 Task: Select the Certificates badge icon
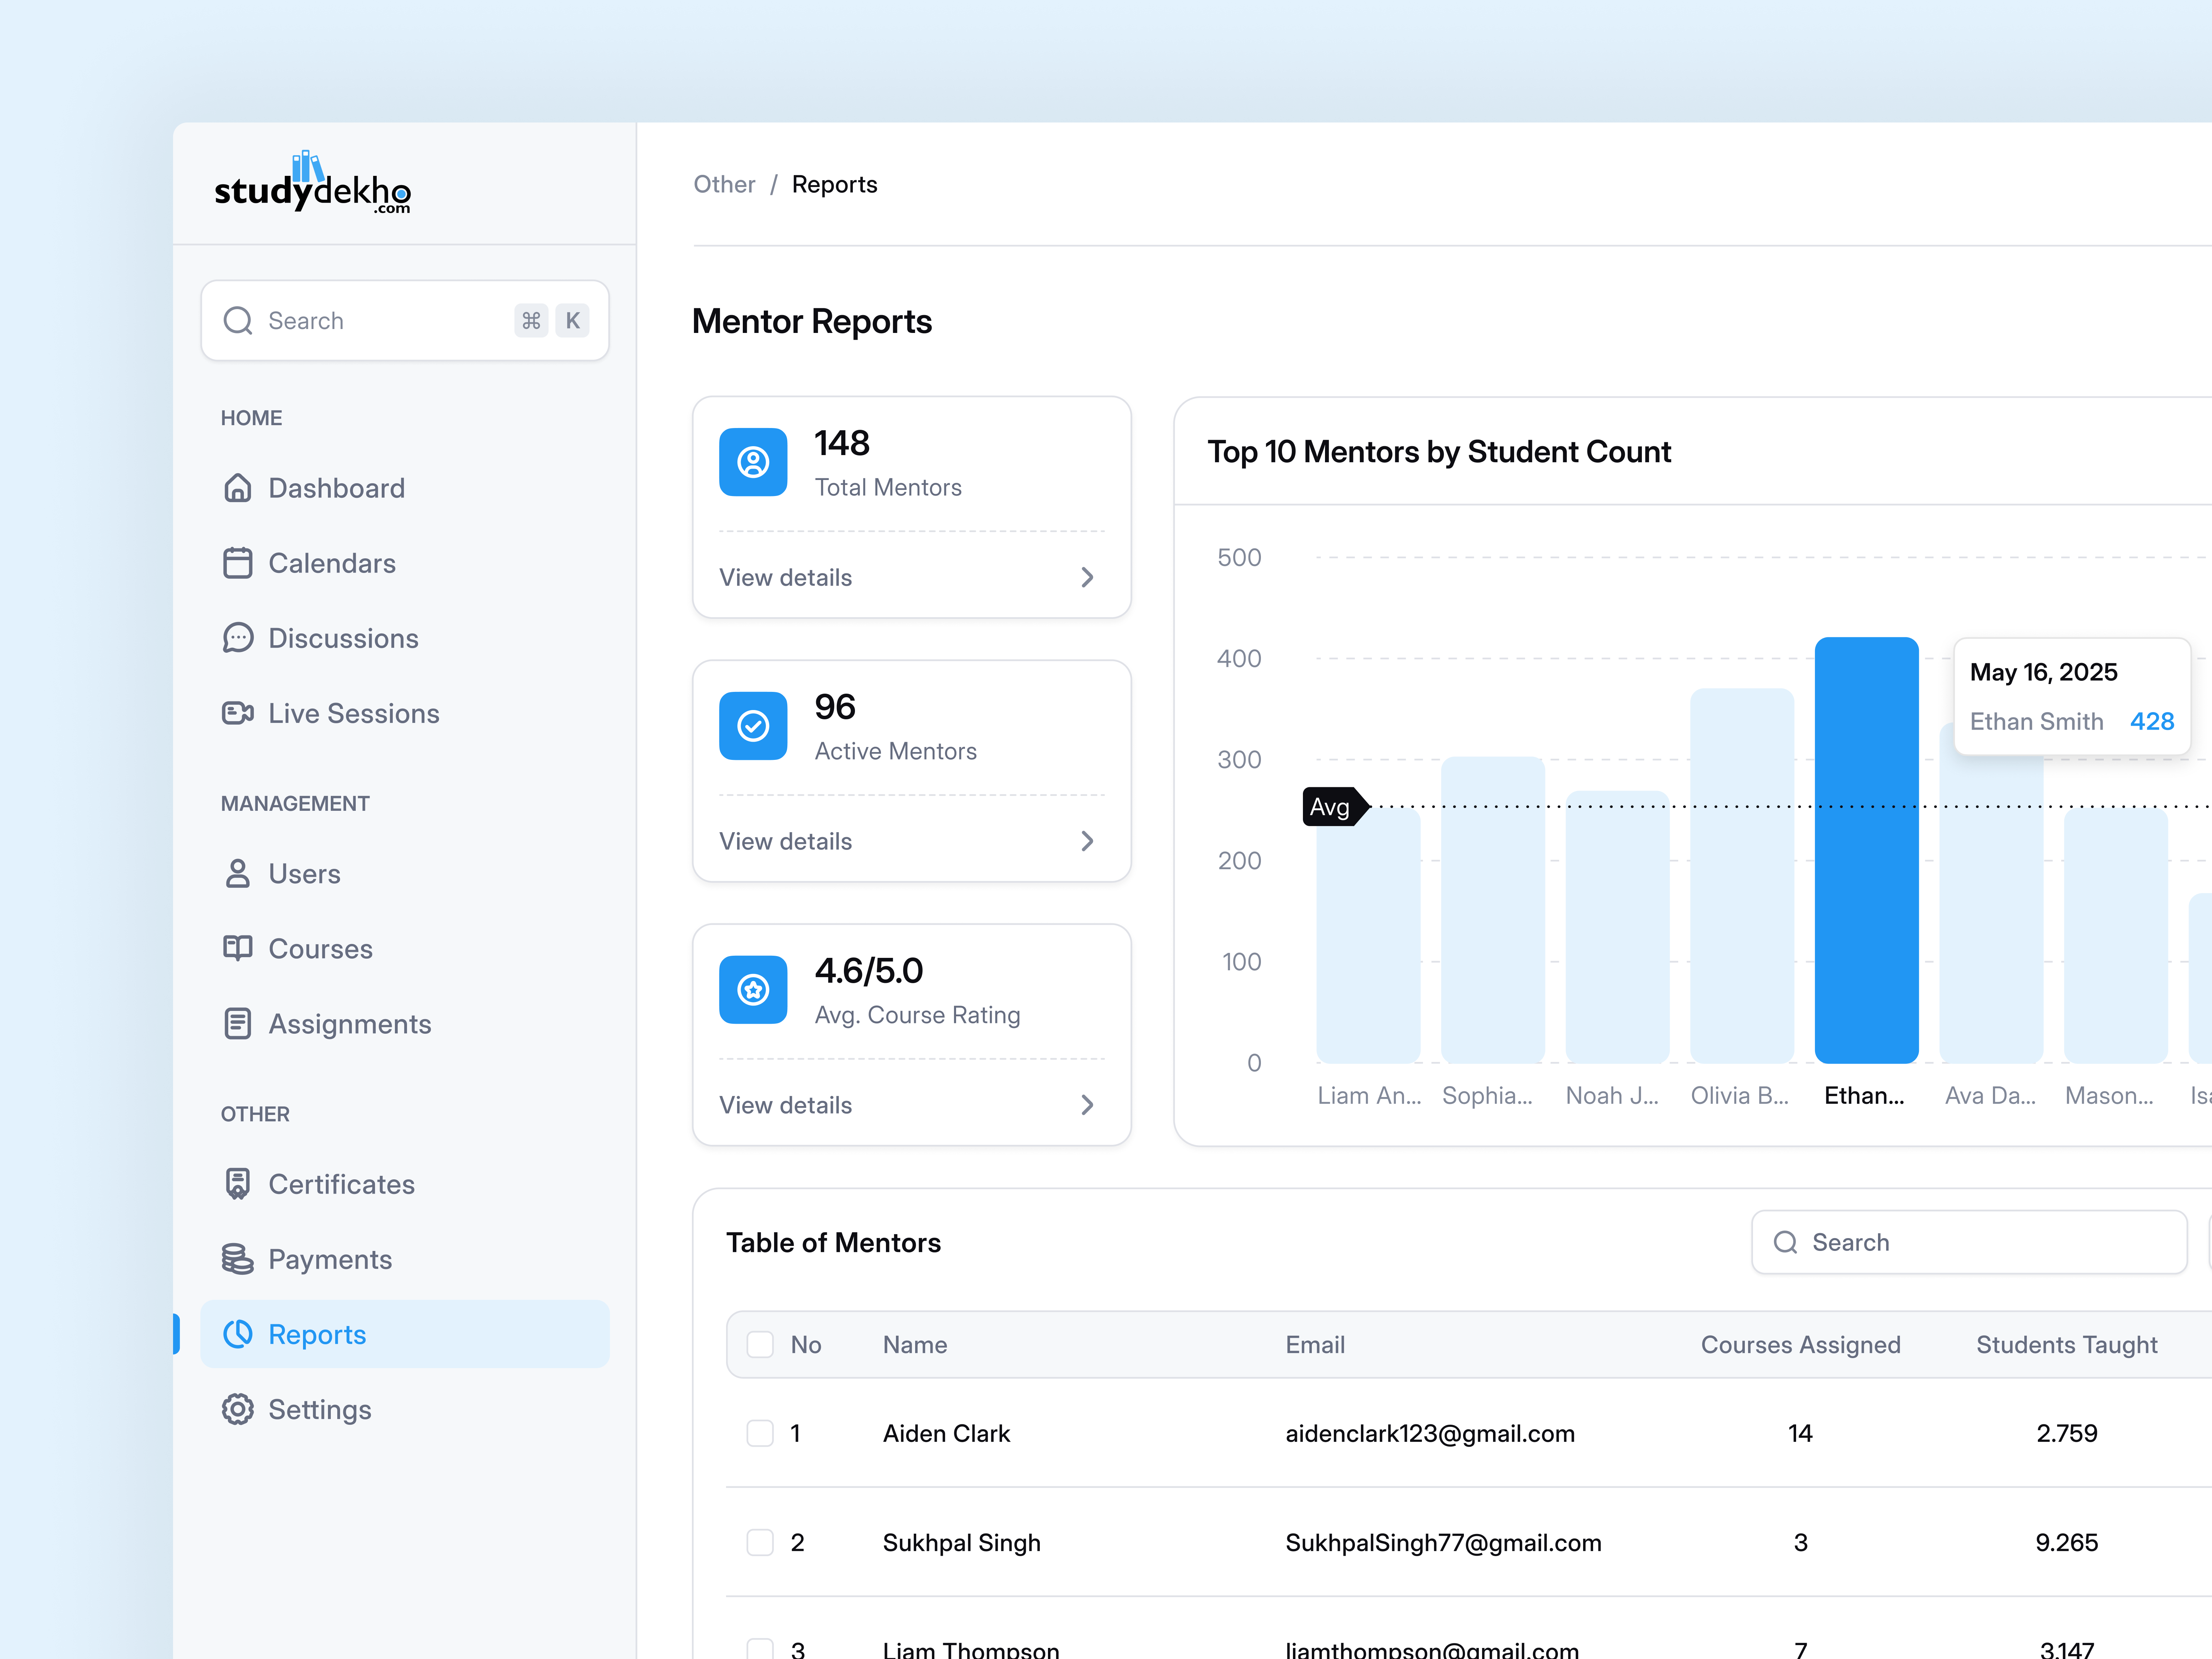(x=238, y=1184)
